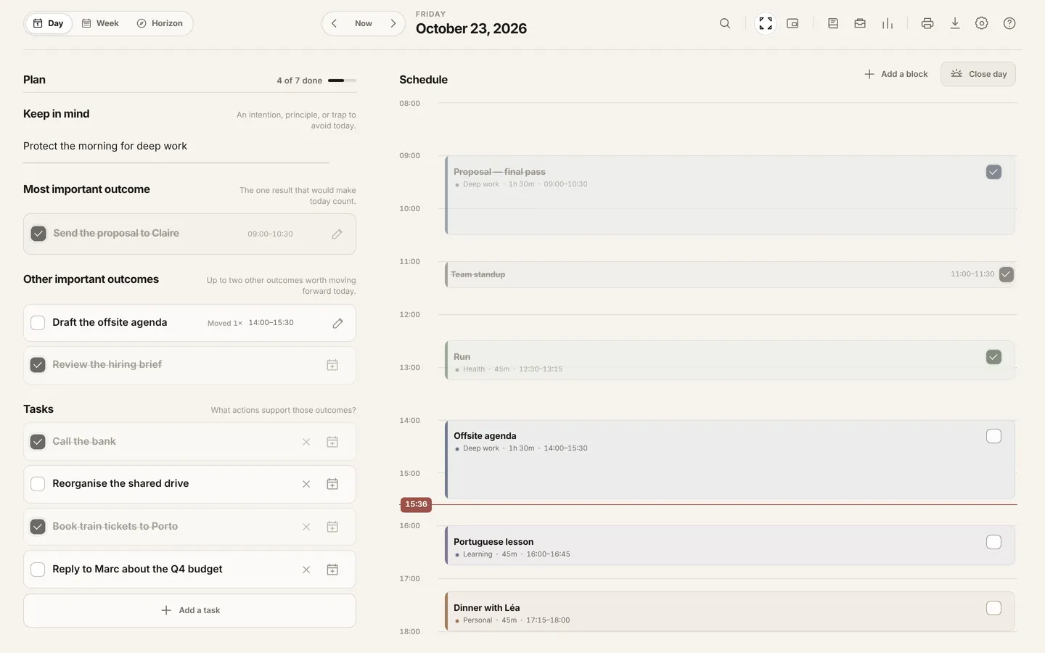Open help via question mark icon
The width and height of the screenshot is (1045, 653).
1009,23
